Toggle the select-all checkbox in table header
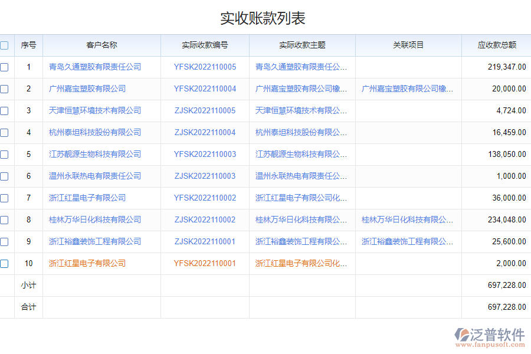The height and width of the screenshot is (354, 531). 5,45
